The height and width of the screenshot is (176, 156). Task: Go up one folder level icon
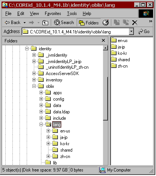45,23
